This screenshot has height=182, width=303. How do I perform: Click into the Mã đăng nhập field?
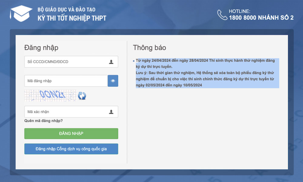(x=66, y=81)
